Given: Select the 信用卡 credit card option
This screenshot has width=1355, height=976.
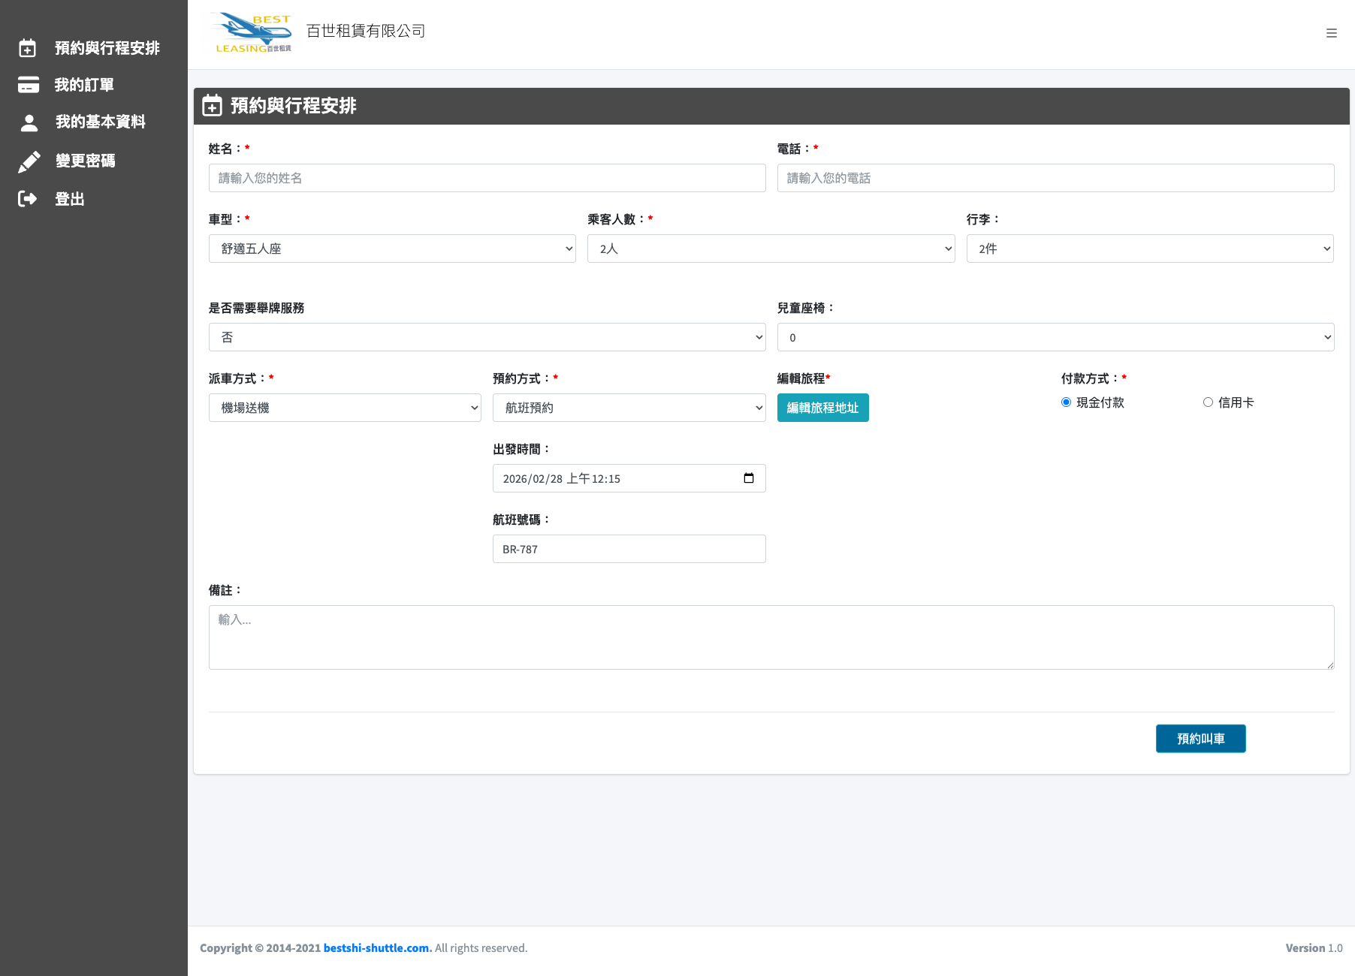Looking at the screenshot, I should tap(1208, 402).
